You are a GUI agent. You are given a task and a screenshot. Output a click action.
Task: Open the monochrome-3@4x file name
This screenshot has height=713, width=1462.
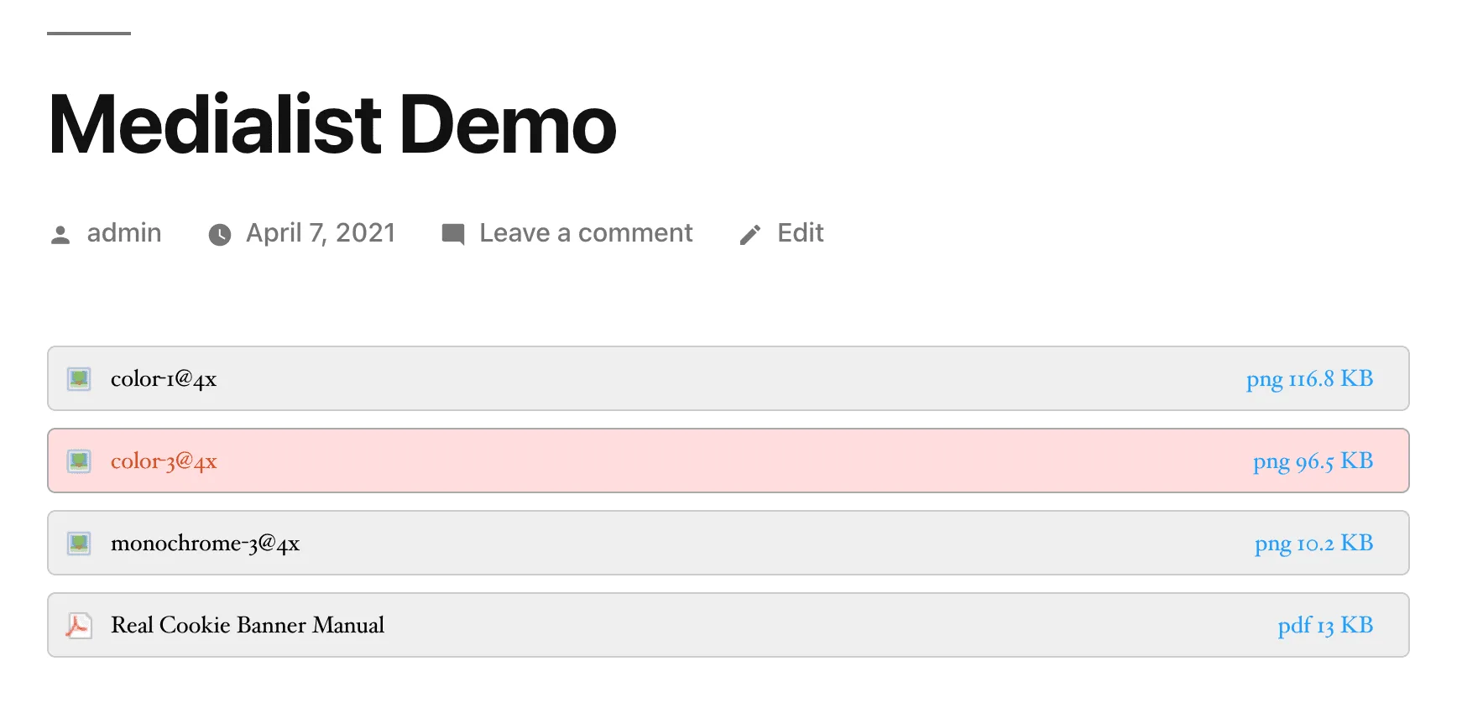click(x=205, y=544)
